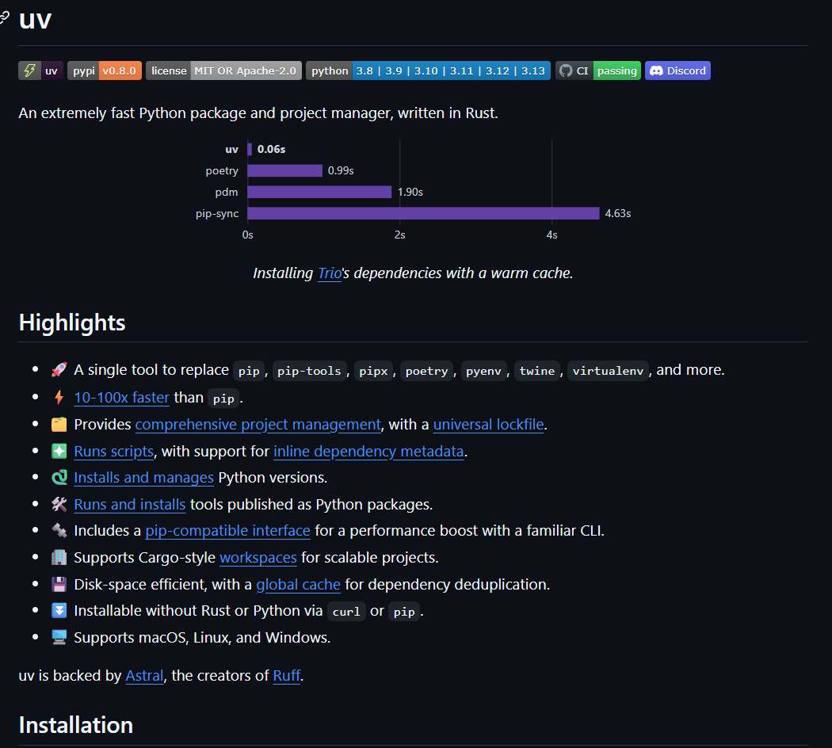Visit the Astral link
The image size is (832, 748).
click(x=144, y=675)
